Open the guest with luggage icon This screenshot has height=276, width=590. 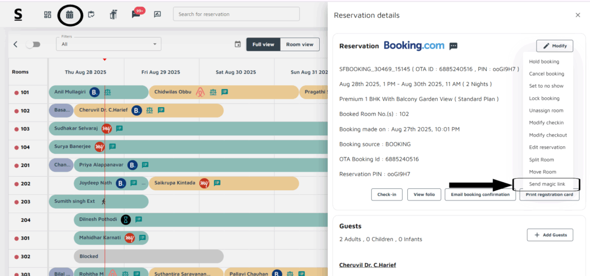pos(114,14)
